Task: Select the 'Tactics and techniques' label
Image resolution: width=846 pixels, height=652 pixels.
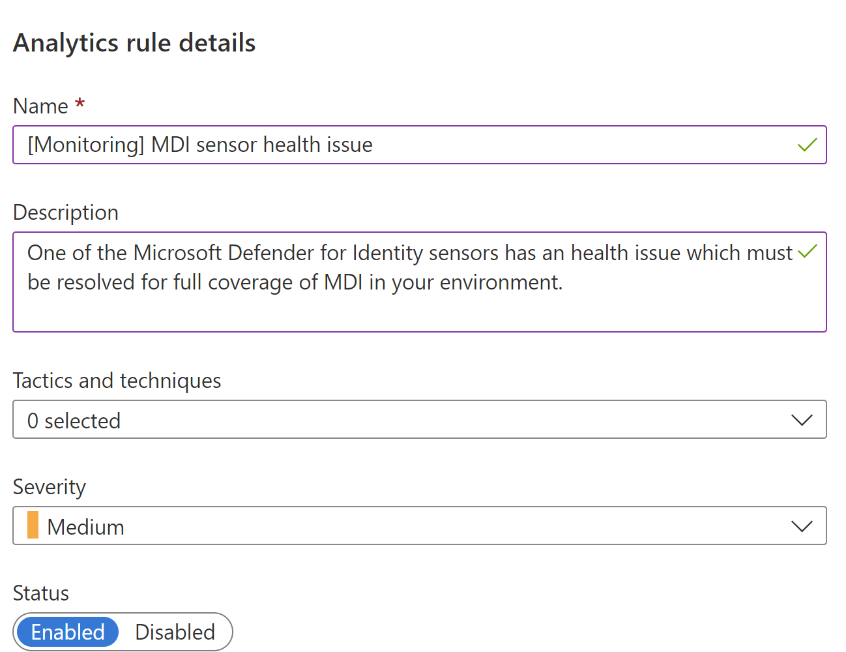Action: point(117,381)
